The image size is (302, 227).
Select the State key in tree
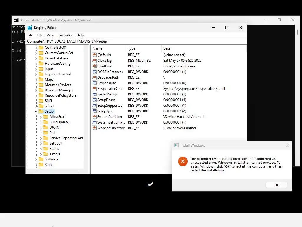(x=49, y=165)
